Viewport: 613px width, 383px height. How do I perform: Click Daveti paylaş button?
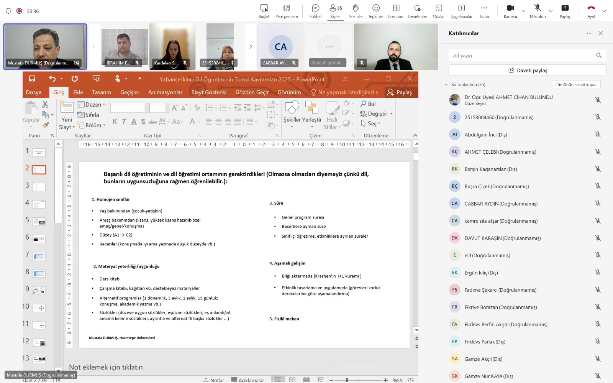point(527,70)
